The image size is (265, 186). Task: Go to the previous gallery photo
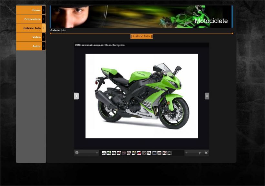click(76, 96)
